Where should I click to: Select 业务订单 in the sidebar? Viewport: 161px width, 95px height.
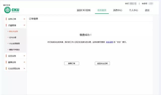pyautogui.click(x=12, y=19)
